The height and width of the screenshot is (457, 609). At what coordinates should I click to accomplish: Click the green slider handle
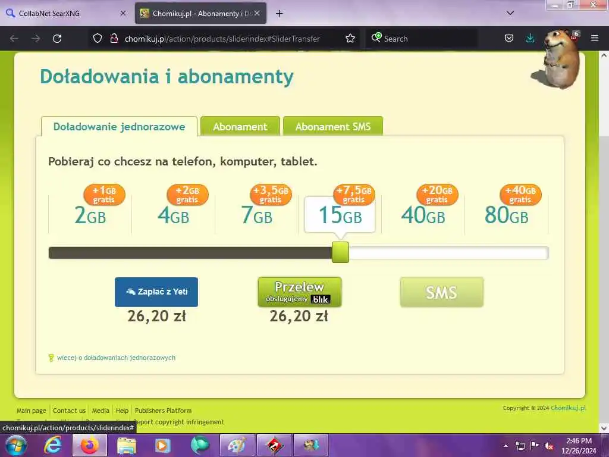point(340,252)
